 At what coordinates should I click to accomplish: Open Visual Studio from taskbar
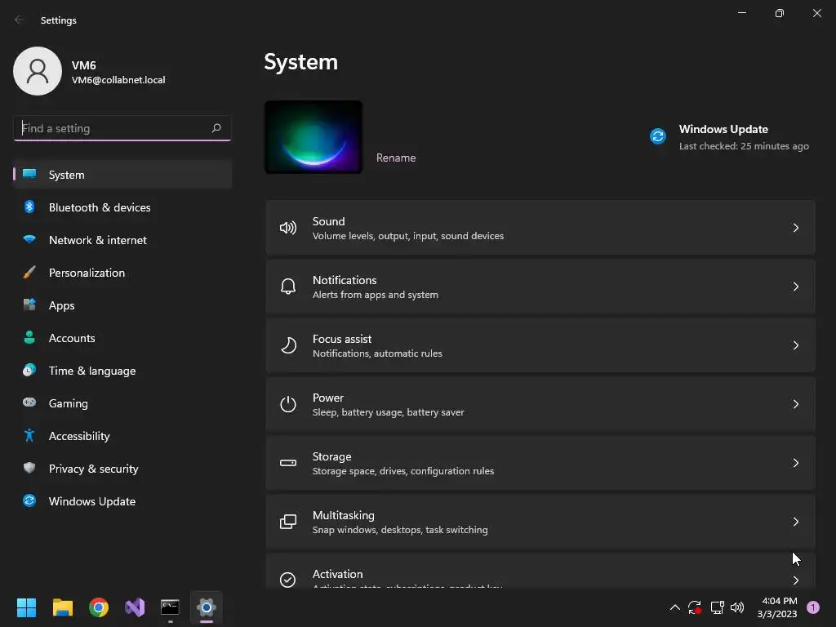[x=135, y=607]
